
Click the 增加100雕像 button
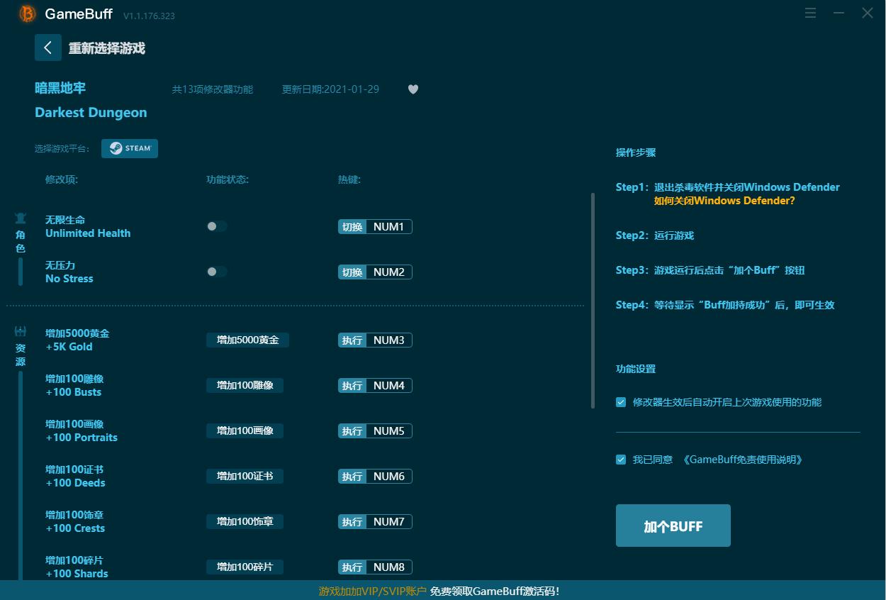pyautogui.click(x=245, y=385)
